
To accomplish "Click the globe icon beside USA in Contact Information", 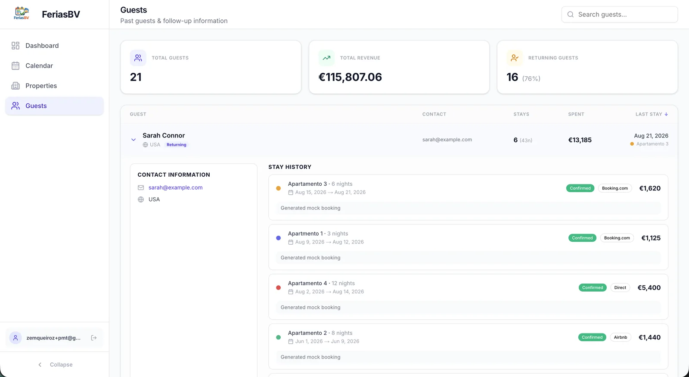I will click(141, 199).
